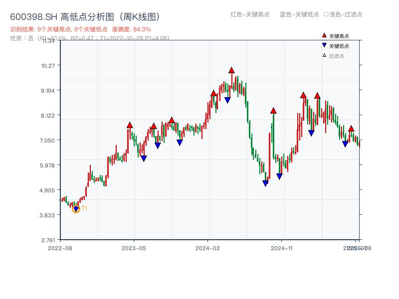
Task: Pick the third red high marker from the left
Action: [172, 120]
